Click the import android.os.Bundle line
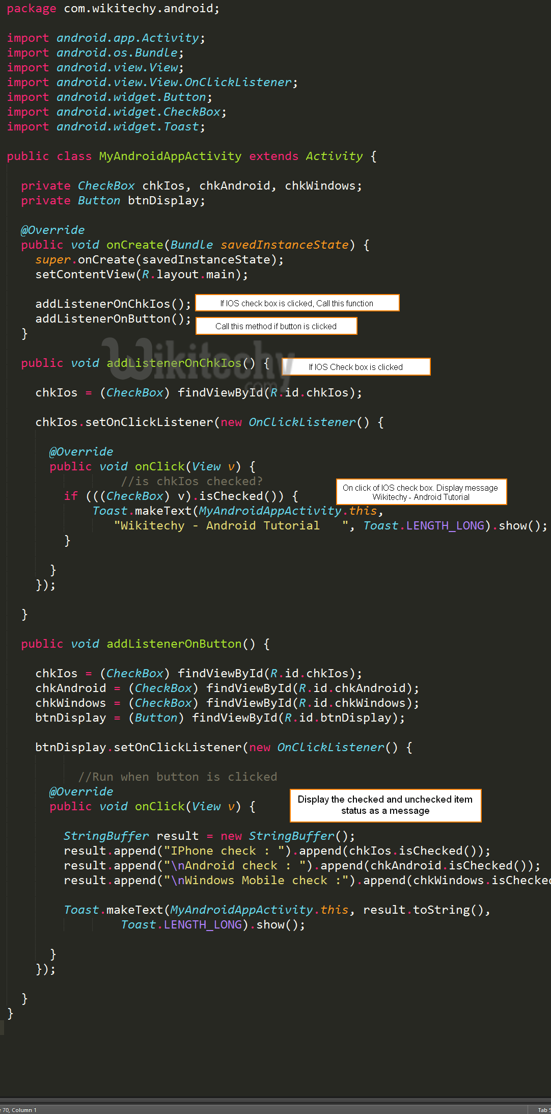551x1114 pixels. pos(95,53)
